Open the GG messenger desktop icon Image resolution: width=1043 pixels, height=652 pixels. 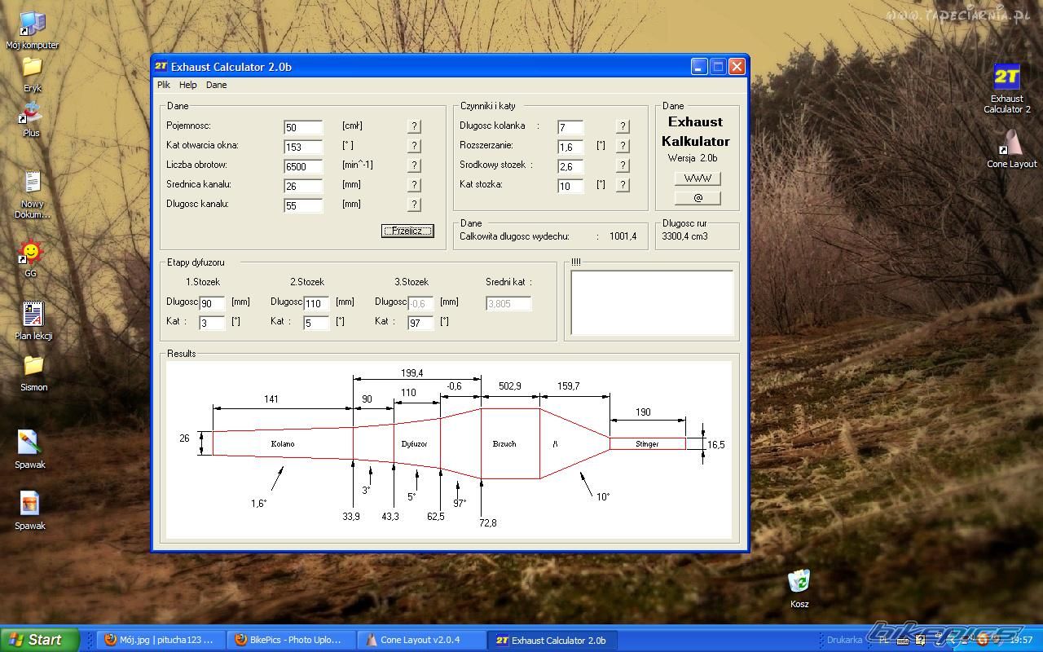(30, 253)
